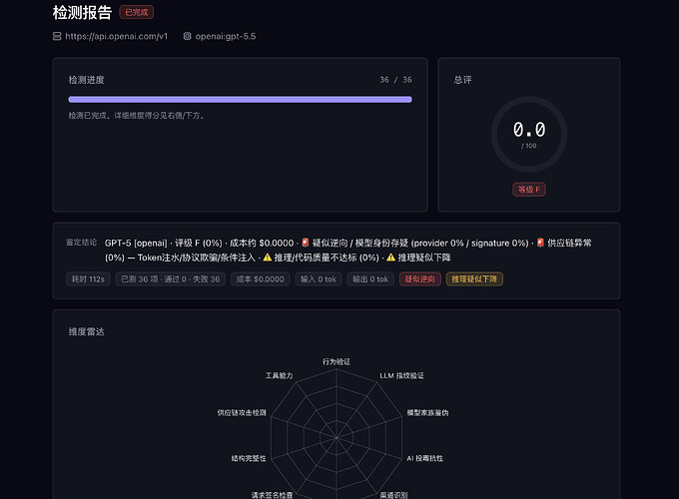Click the 检测进度 panel title
The height and width of the screenshot is (499, 679).
86,80
